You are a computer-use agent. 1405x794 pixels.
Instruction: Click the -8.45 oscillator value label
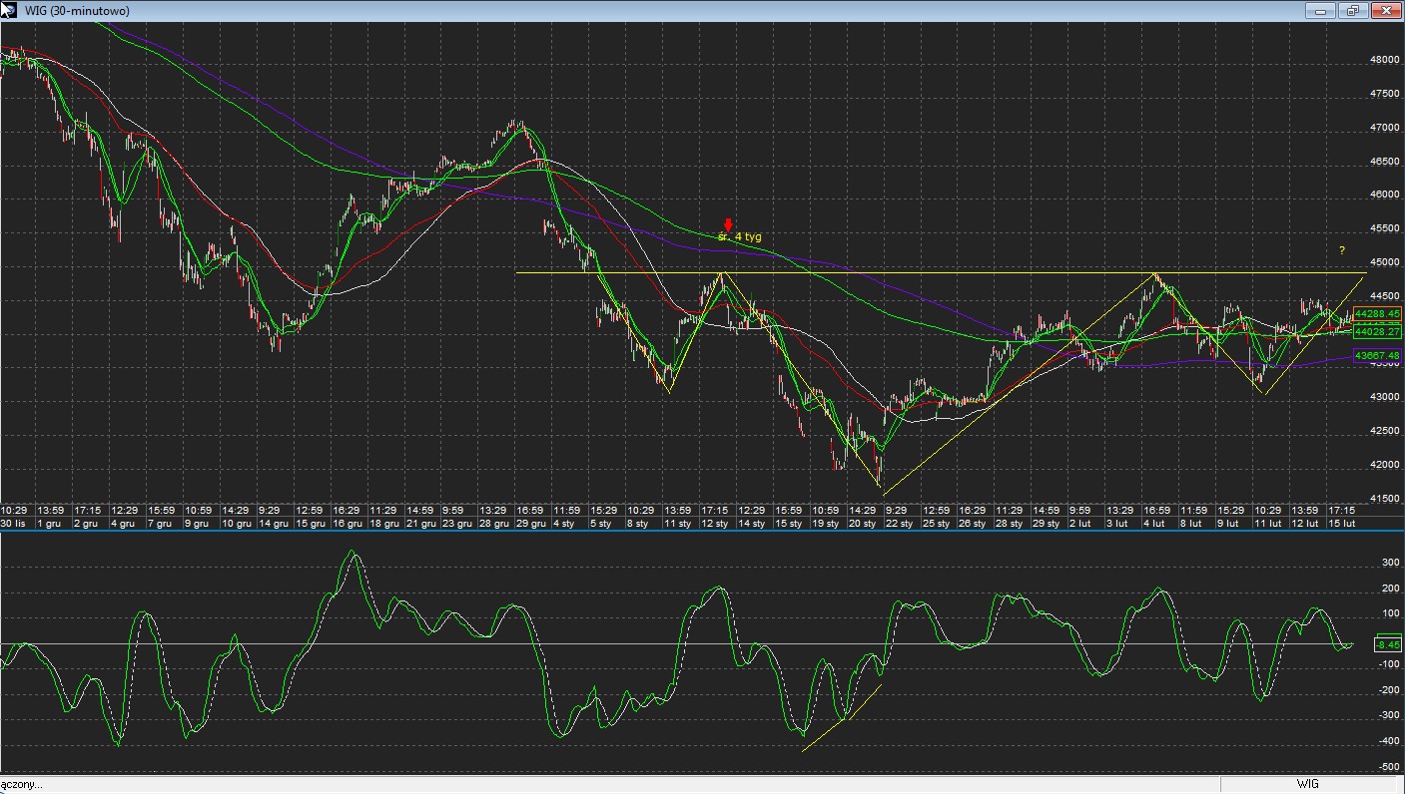pos(1387,644)
